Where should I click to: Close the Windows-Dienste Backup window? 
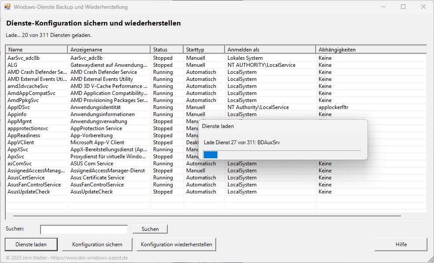click(x=423, y=7)
